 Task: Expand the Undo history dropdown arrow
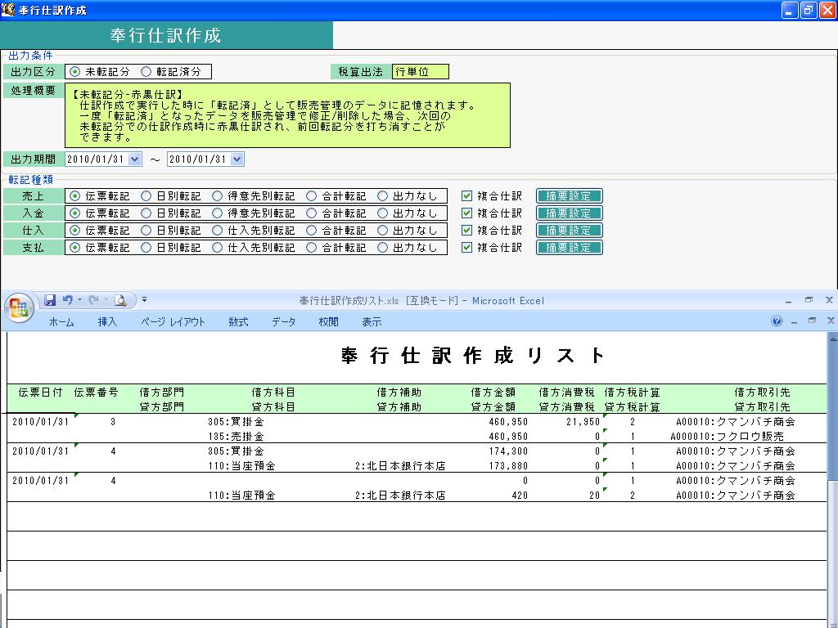(x=79, y=300)
